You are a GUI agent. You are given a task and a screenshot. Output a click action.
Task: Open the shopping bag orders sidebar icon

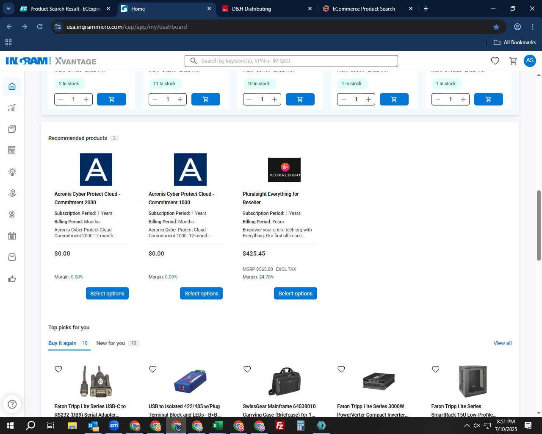coord(12,257)
